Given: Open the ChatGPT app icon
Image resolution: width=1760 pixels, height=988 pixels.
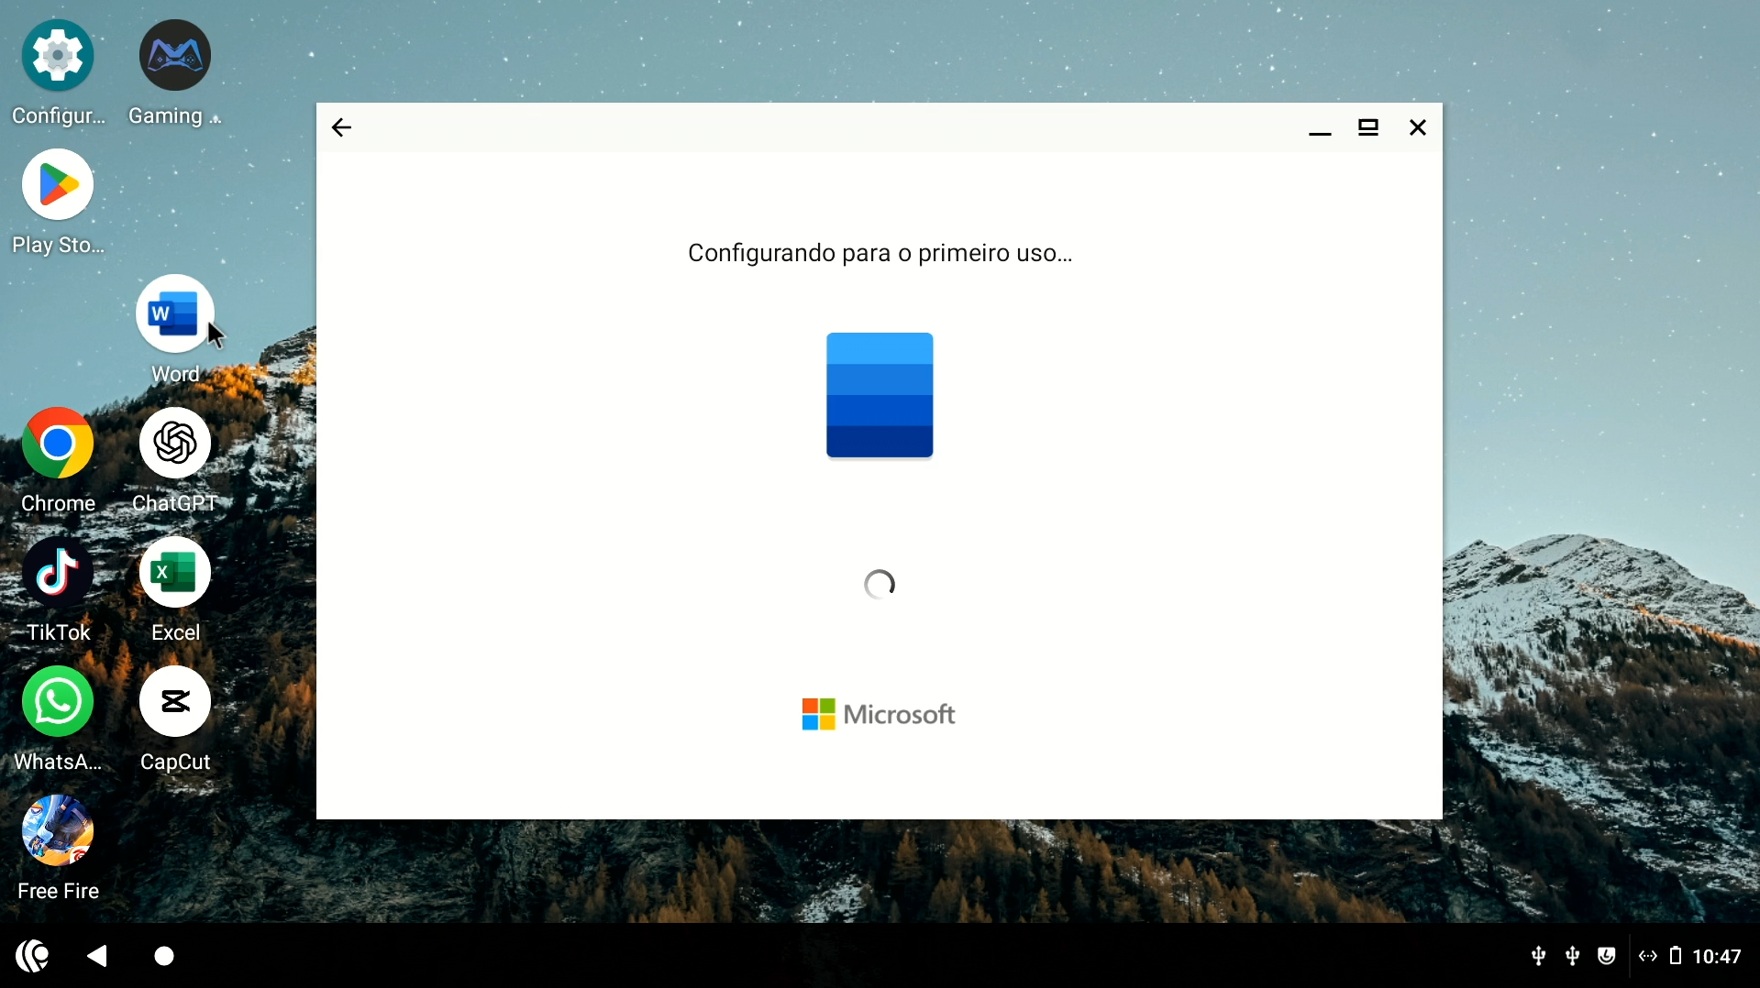Looking at the screenshot, I should [x=174, y=444].
